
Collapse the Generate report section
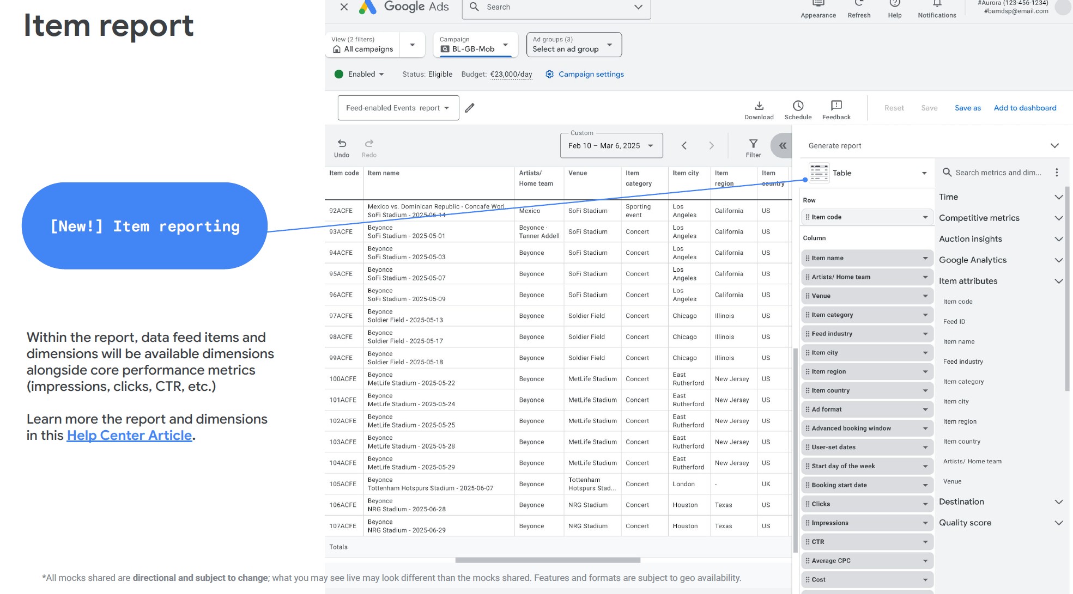point(1054,145)
